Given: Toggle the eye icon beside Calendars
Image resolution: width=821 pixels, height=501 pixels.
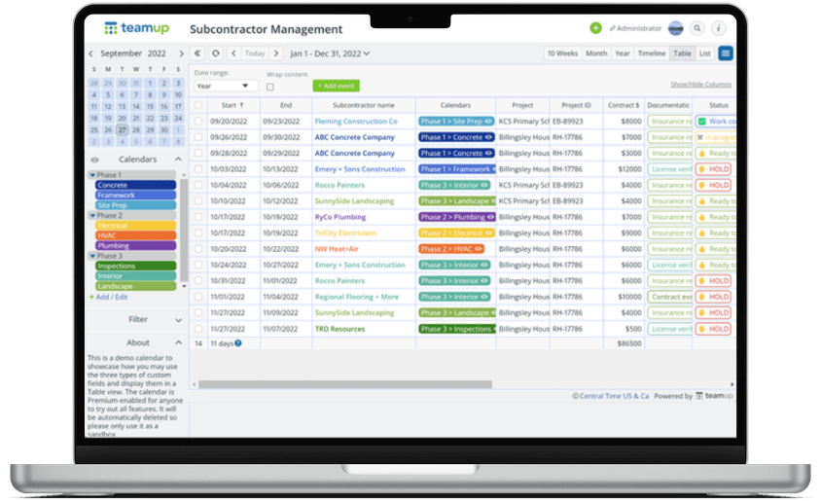Looking at the screenshot, I should (95, 160).
